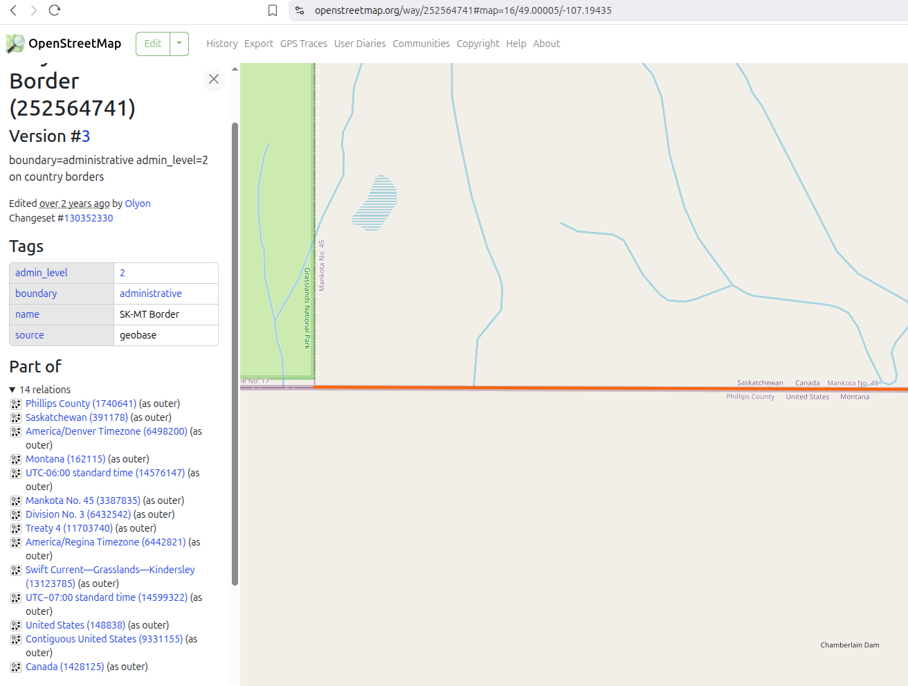Open version #3 link

point(86,136)
